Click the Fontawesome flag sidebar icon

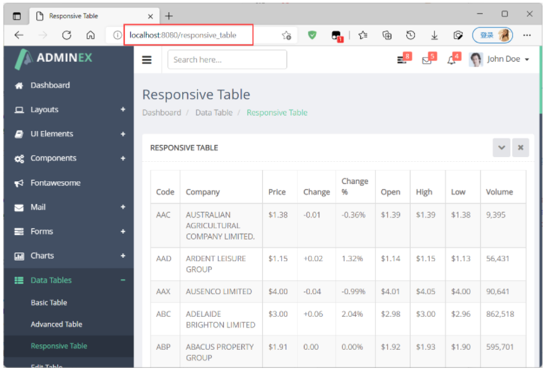pyautogui.click(x=19, y=183)
